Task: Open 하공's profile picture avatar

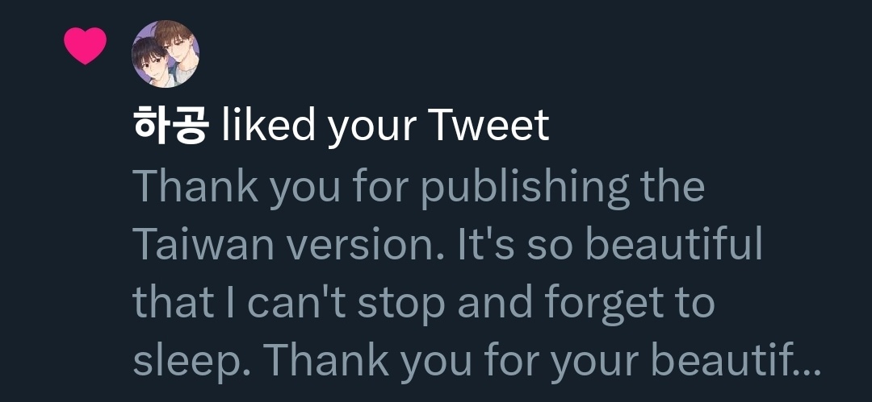Action: tap(166, 54)
